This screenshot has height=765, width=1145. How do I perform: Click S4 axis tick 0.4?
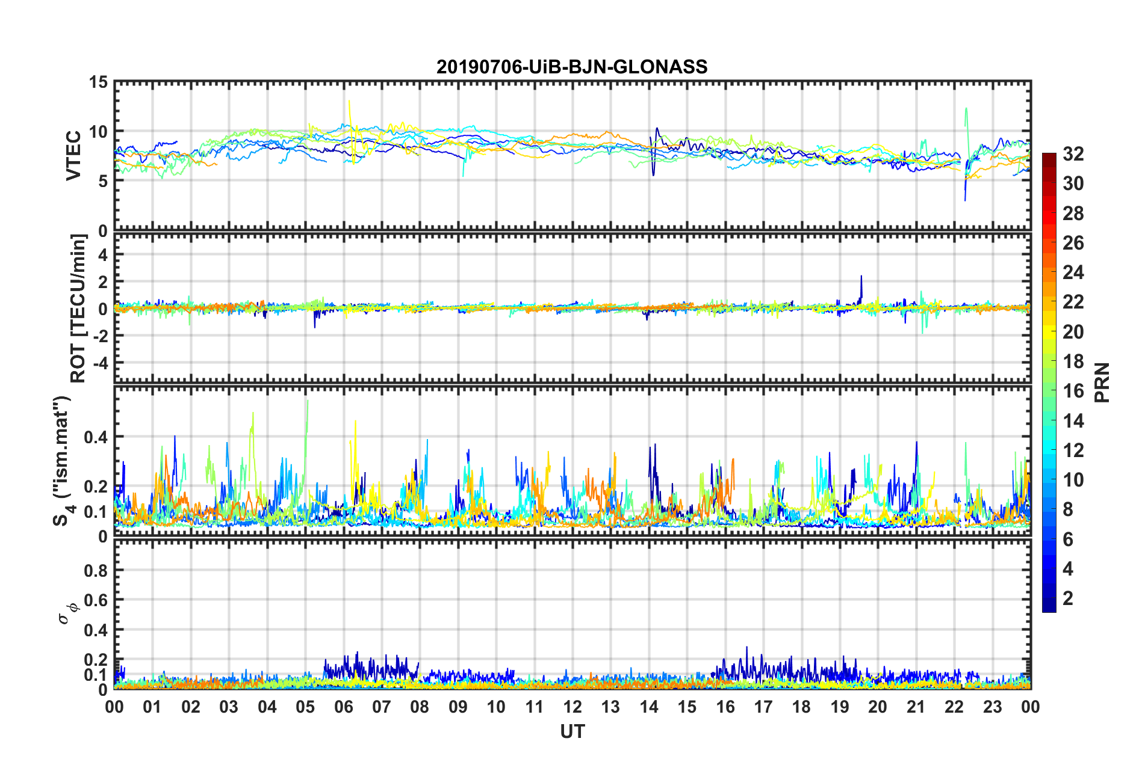(x=96, y=437)
